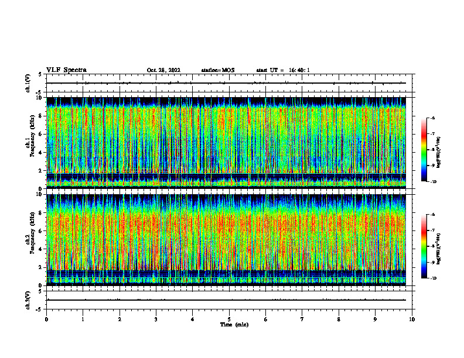Click the time axis tick label "1"
This screenshot has height=358, width=464.
coord(83,319)
